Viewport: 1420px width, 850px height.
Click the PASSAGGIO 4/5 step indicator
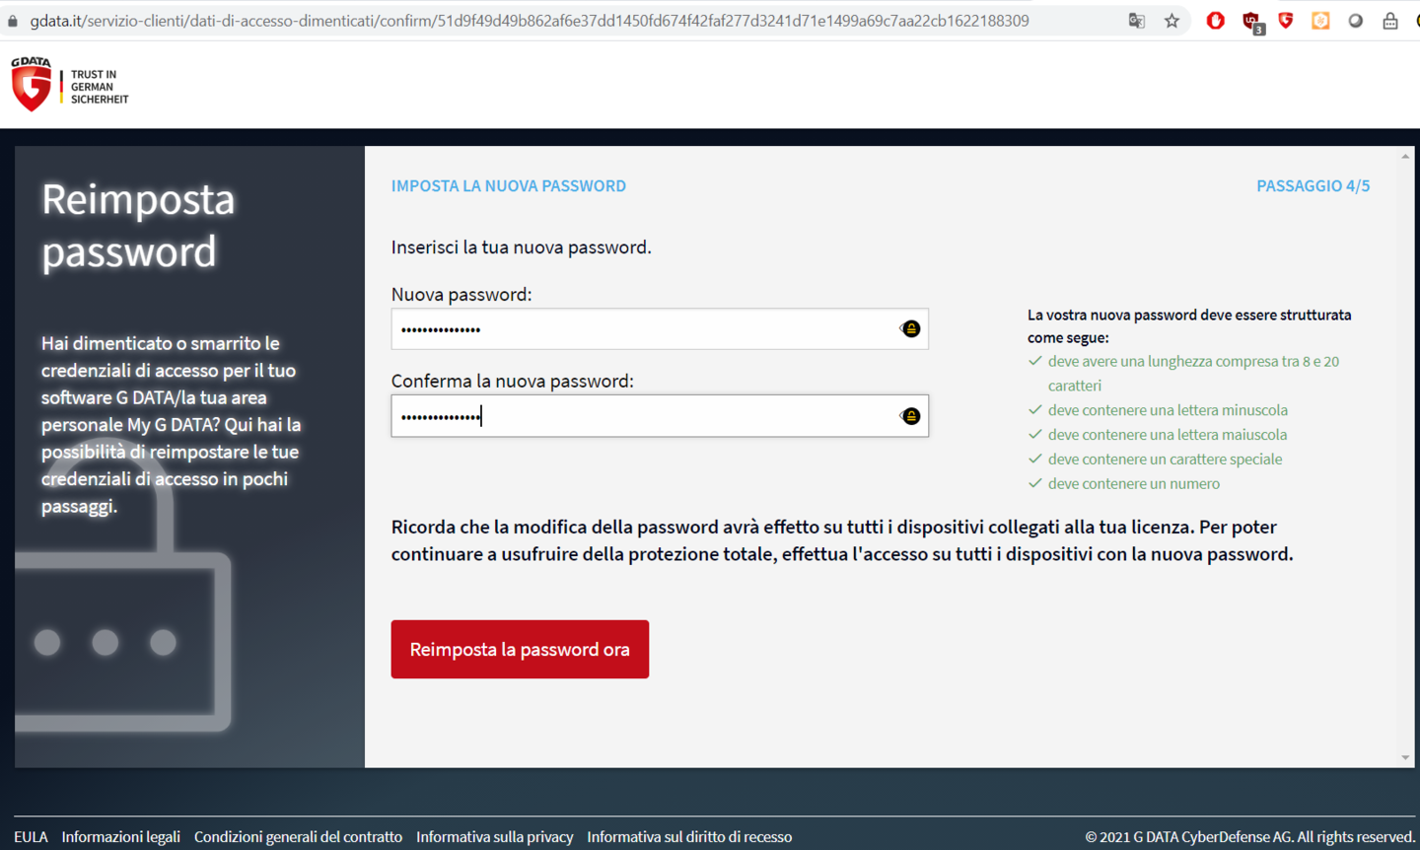tap(1313, 185)
